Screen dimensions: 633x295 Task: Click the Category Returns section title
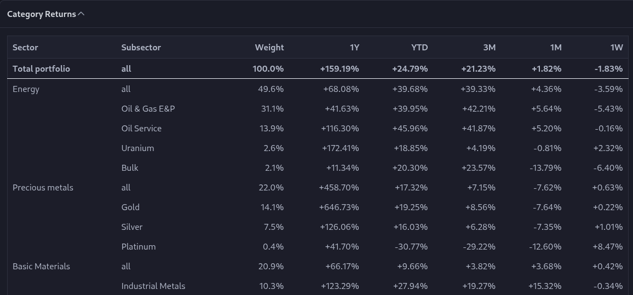(42, 14)
